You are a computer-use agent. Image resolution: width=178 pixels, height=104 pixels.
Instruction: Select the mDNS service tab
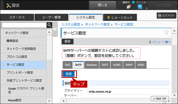coord(117,65)
